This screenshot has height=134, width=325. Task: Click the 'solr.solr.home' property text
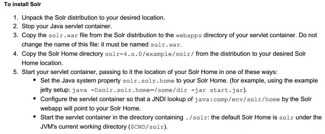(x=148, y=81)
